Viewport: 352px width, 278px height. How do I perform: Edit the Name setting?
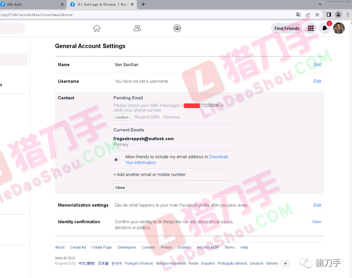point(317,65)
